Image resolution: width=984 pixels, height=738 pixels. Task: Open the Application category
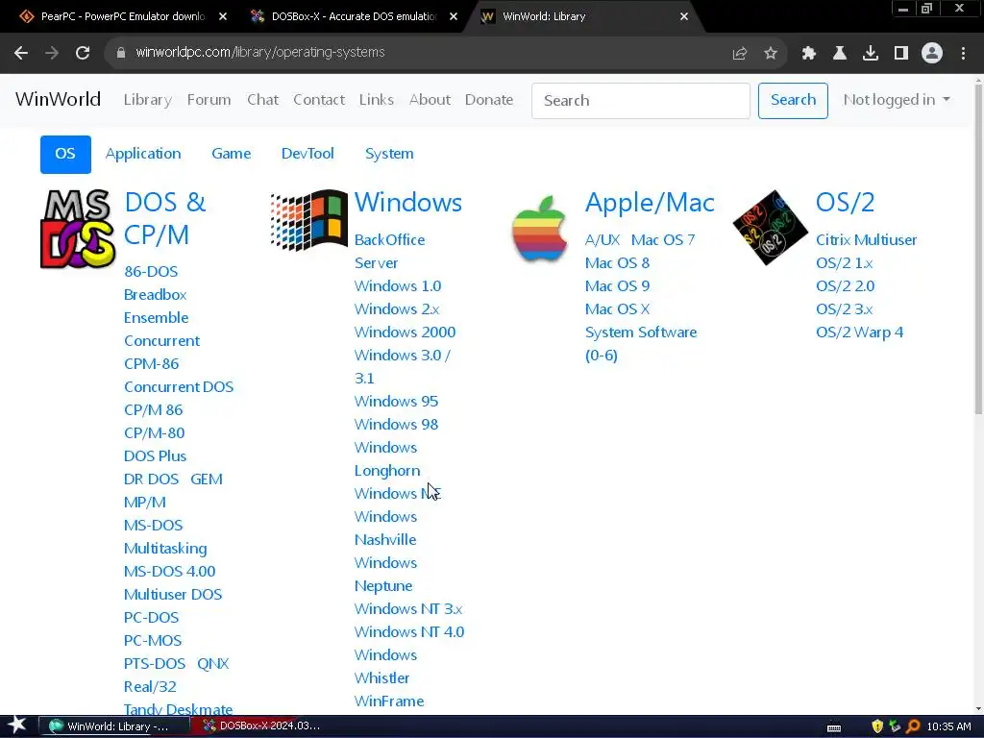[x=143, y=154]
